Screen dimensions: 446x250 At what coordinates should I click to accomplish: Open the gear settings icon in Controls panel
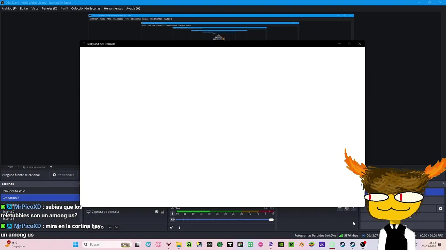point(440,209)
